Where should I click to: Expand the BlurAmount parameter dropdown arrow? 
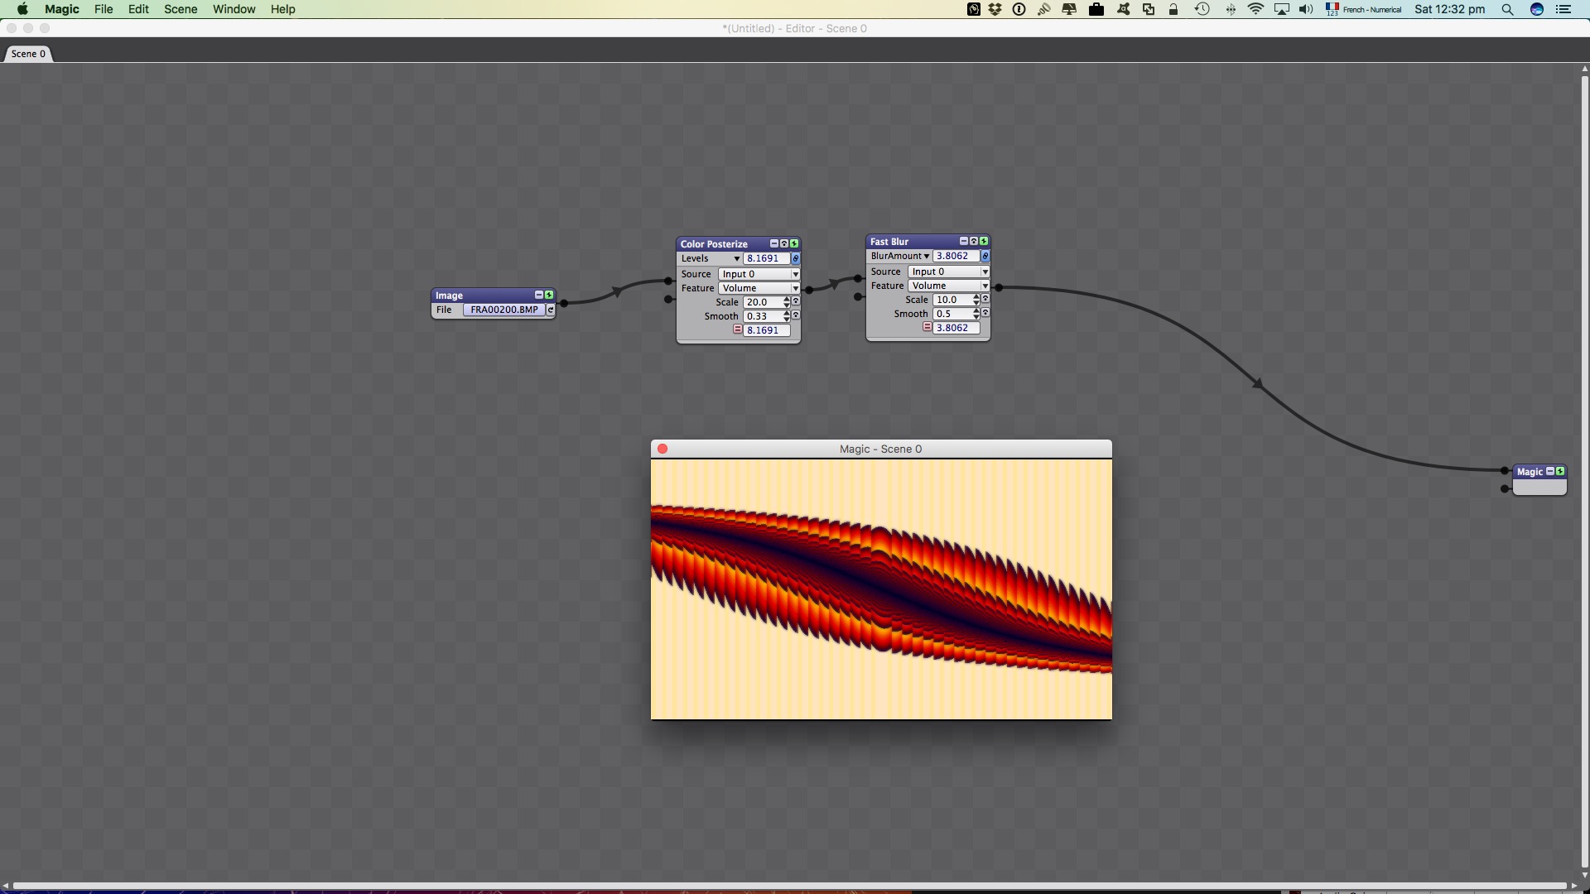click(926, 256)
